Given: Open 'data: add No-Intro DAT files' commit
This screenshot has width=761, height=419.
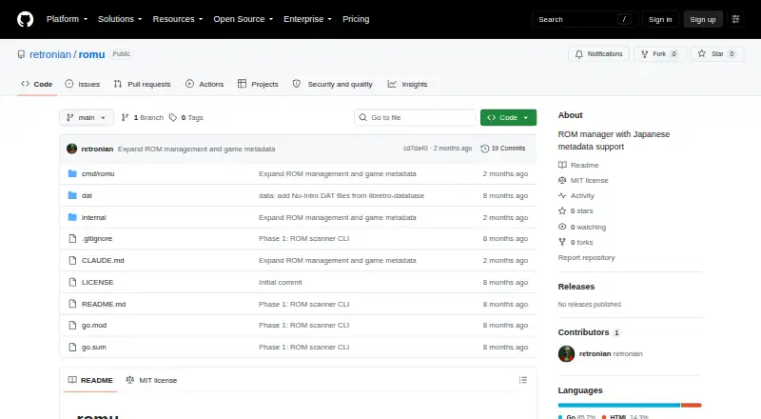Looking at the screenshot, I should click(x=341, y=195).
